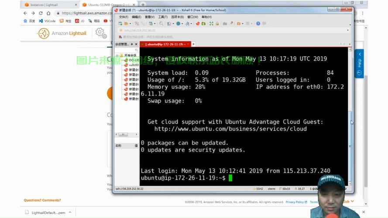Add a new Xshell session tab
Screen dimensions: 388x218
click(193, 44)
